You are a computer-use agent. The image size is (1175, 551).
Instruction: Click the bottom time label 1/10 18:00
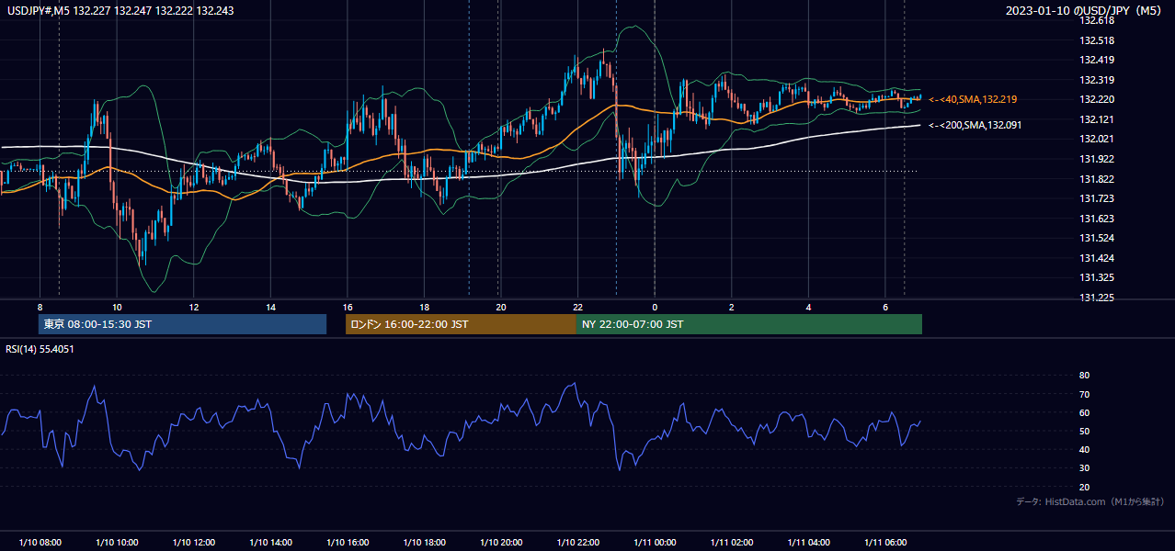[424, 543]
